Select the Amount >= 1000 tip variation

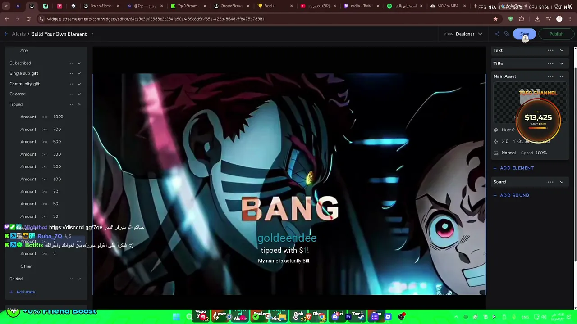pos(41,117)
